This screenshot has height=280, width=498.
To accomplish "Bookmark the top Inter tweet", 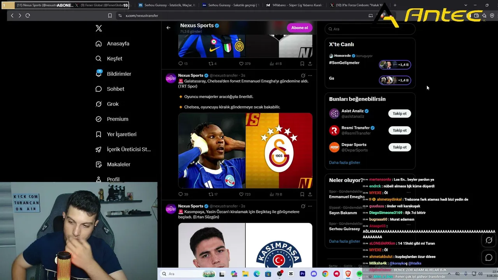I will (x=302, y=63).
